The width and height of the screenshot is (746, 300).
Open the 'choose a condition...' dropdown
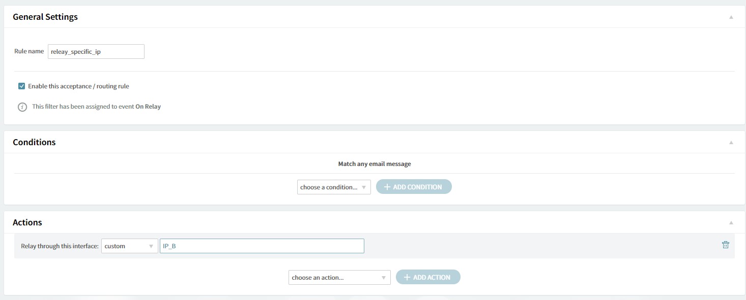click(x=334, y=187)
